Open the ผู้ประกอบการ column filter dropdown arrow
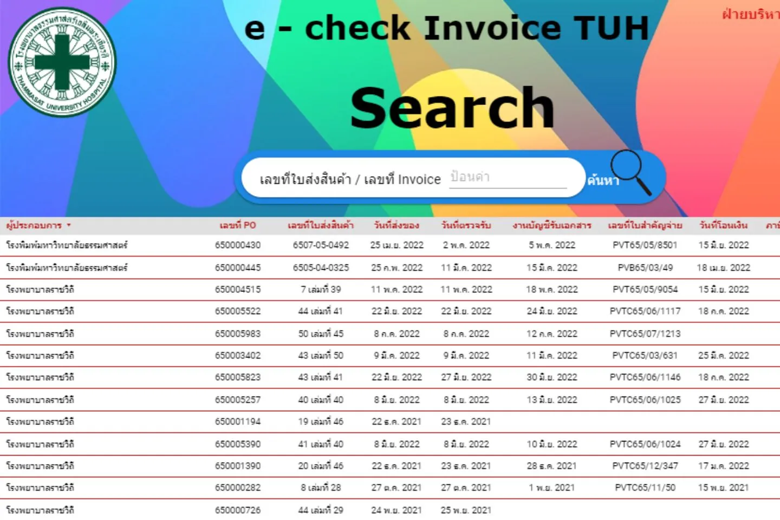The height and width of the screenshot is (520, 780). pos(69,225)
